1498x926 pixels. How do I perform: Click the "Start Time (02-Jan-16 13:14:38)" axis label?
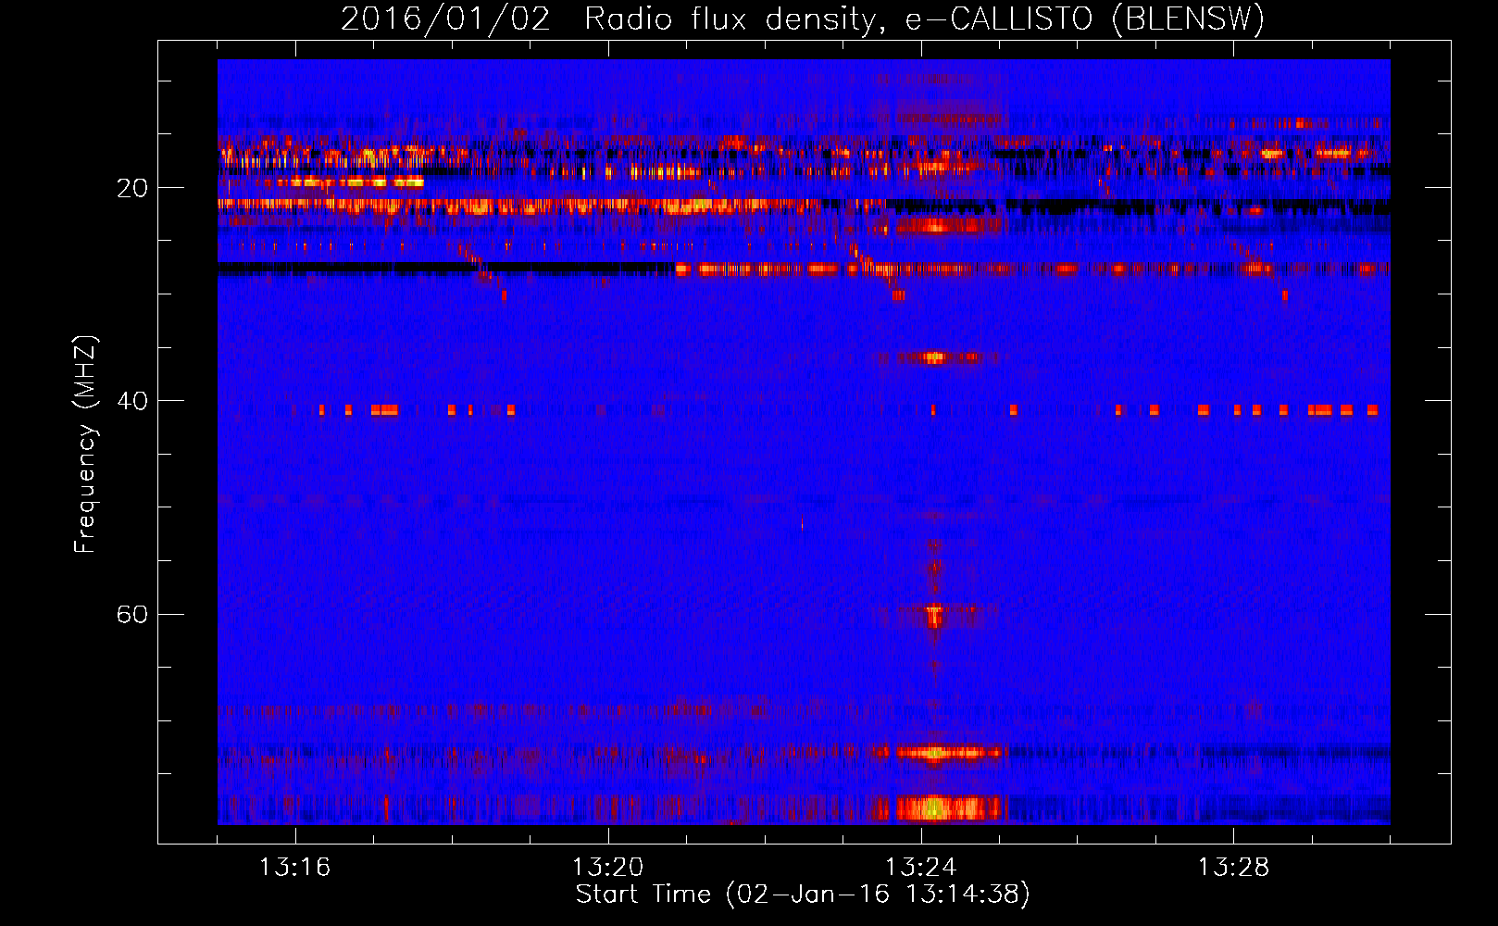(803, 895)
